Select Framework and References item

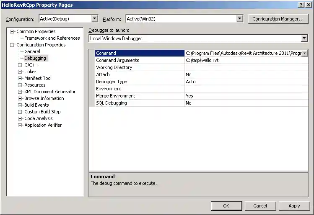click(52, 38)
